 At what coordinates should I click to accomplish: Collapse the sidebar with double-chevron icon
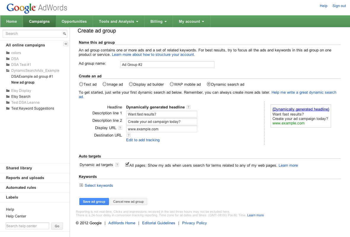[x=66, y=44]
